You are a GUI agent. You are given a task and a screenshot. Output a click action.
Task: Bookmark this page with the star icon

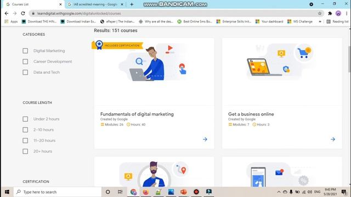point(320,13)
